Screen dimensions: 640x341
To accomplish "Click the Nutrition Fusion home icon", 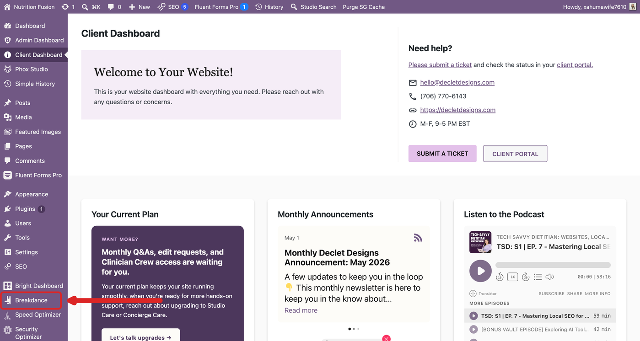I will (x=7, y=7).
